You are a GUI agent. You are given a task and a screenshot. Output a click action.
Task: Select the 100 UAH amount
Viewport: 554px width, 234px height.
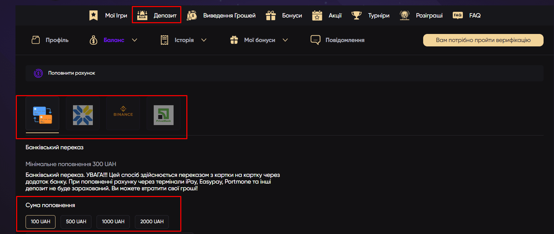(x=41, y=222)
